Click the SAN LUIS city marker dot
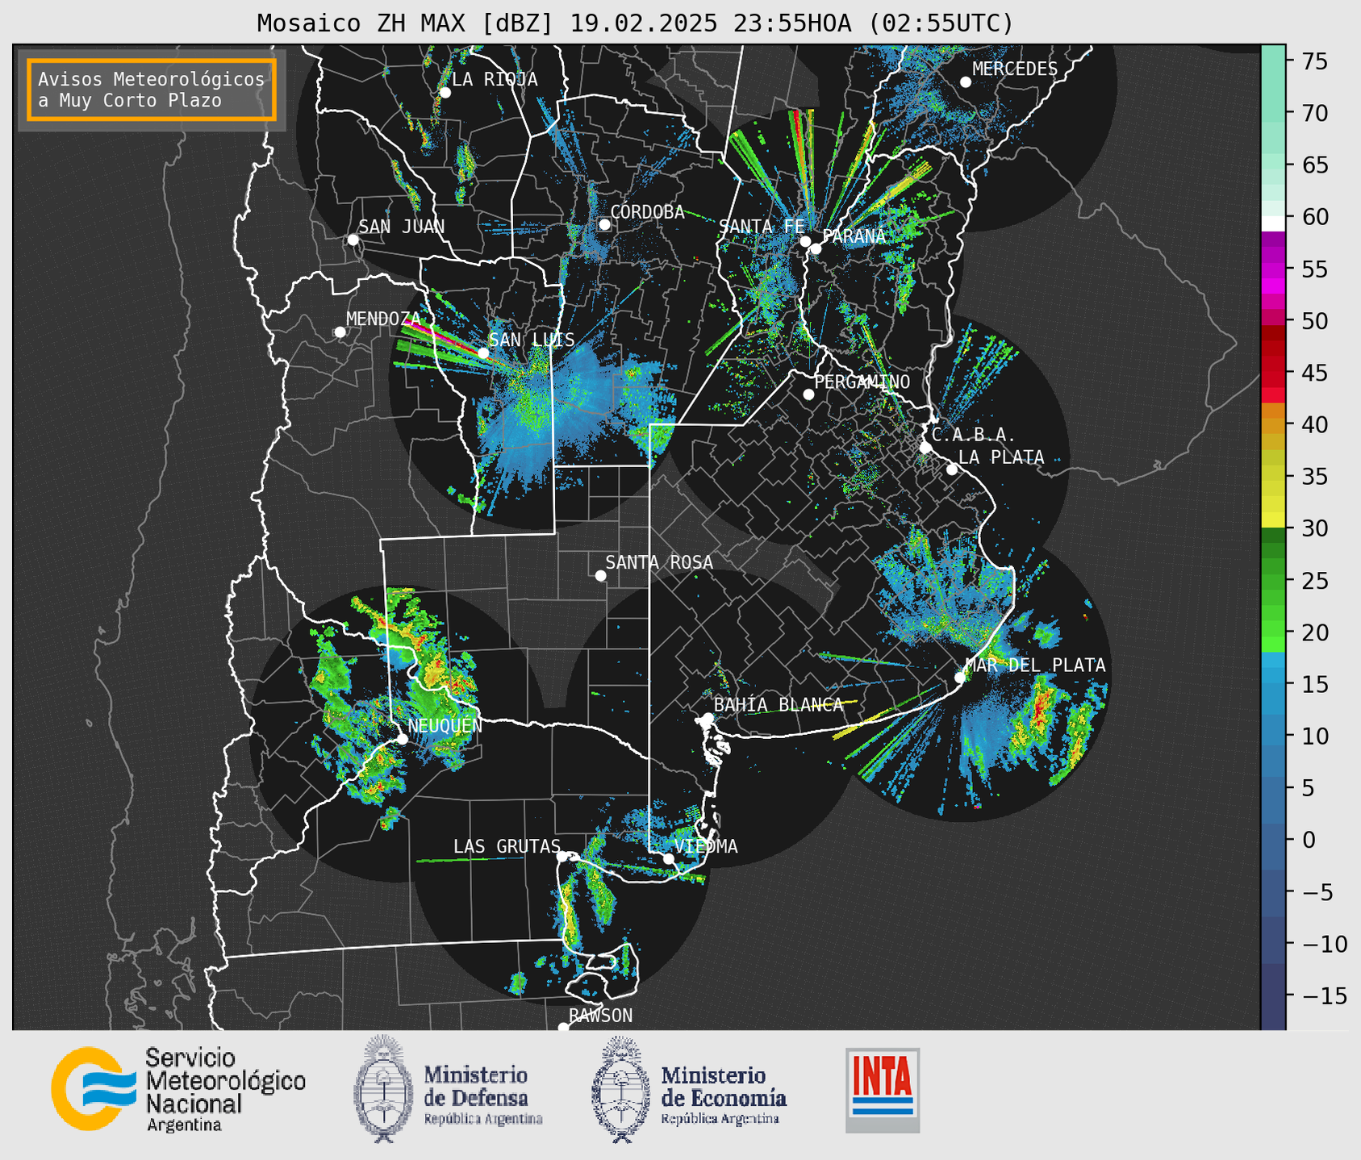1361x1160 pixels. coord(483,353)
